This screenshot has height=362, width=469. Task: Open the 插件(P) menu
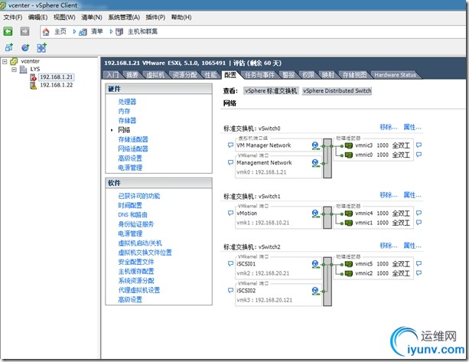tap(155, 18)
